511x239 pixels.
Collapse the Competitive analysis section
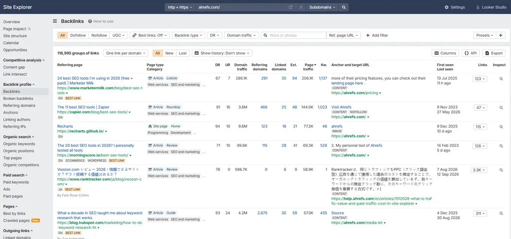click(24, 60)
